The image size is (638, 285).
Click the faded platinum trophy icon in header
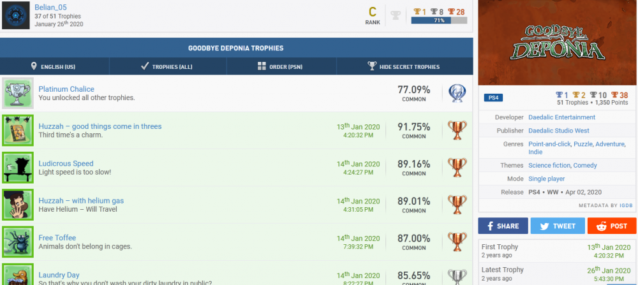396,15
